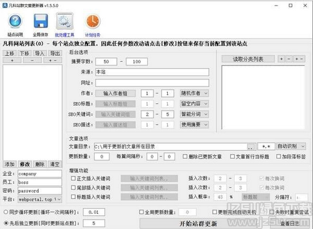Click the 添加 site button
313x229 pixels.
click(9, 164)
